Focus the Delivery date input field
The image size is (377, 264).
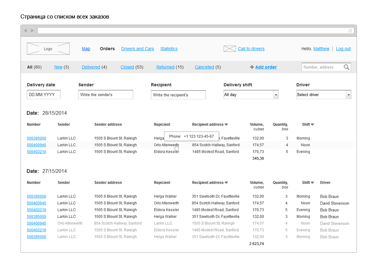(x=44, y=95)
